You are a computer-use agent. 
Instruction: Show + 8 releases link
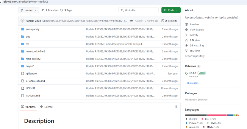[192, 83]
